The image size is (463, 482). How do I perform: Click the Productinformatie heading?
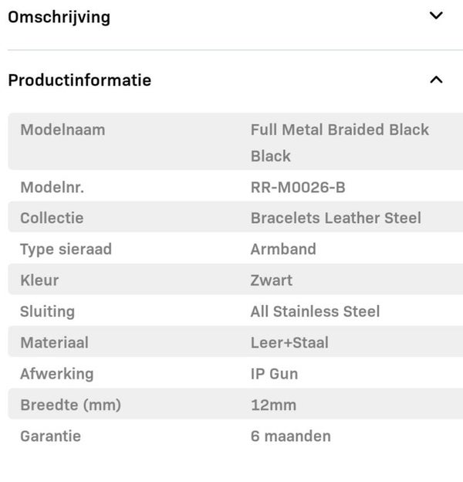[x=79, y=80]
